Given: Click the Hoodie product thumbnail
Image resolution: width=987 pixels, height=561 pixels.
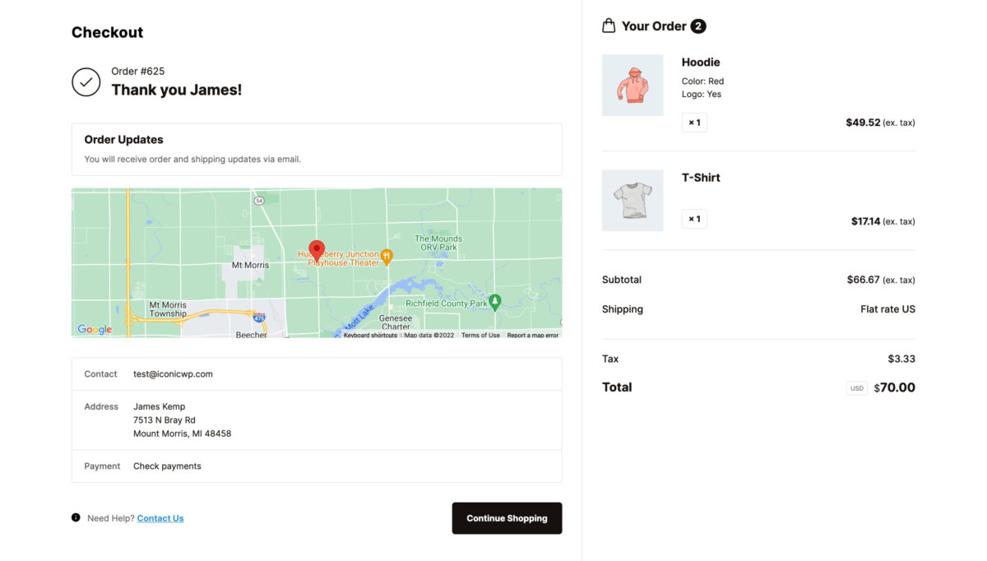Looking at the screenshot, I should [633, 84].
